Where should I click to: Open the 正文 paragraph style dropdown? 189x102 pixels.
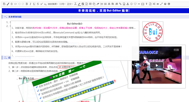coord(70,4)
